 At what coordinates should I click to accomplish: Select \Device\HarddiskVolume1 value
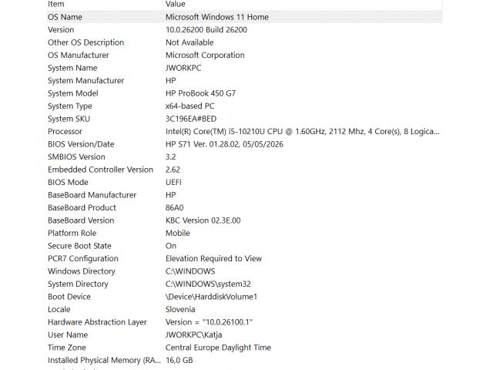point(211,297)
